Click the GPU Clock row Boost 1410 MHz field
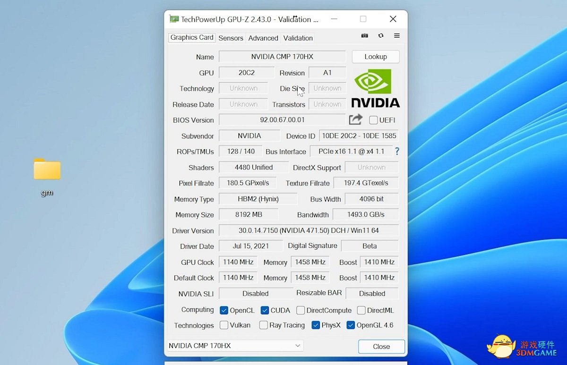This screenshot has width=567, height=365. (379, 262)
